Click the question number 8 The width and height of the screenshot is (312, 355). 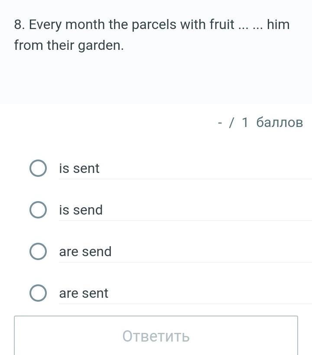(19, 25)
